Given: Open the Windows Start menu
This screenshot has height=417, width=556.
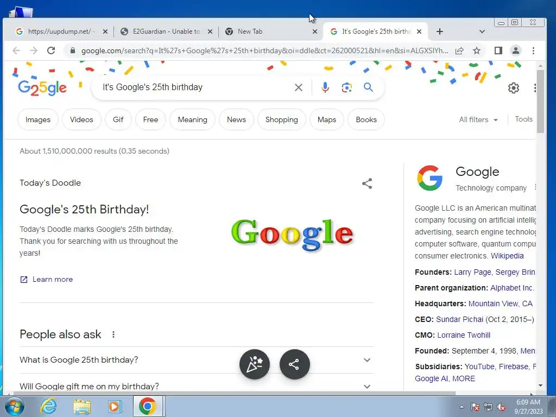Looking at the screenshot, I should [14, 406].
